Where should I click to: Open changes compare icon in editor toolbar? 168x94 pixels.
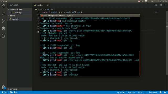pos(156,5)
